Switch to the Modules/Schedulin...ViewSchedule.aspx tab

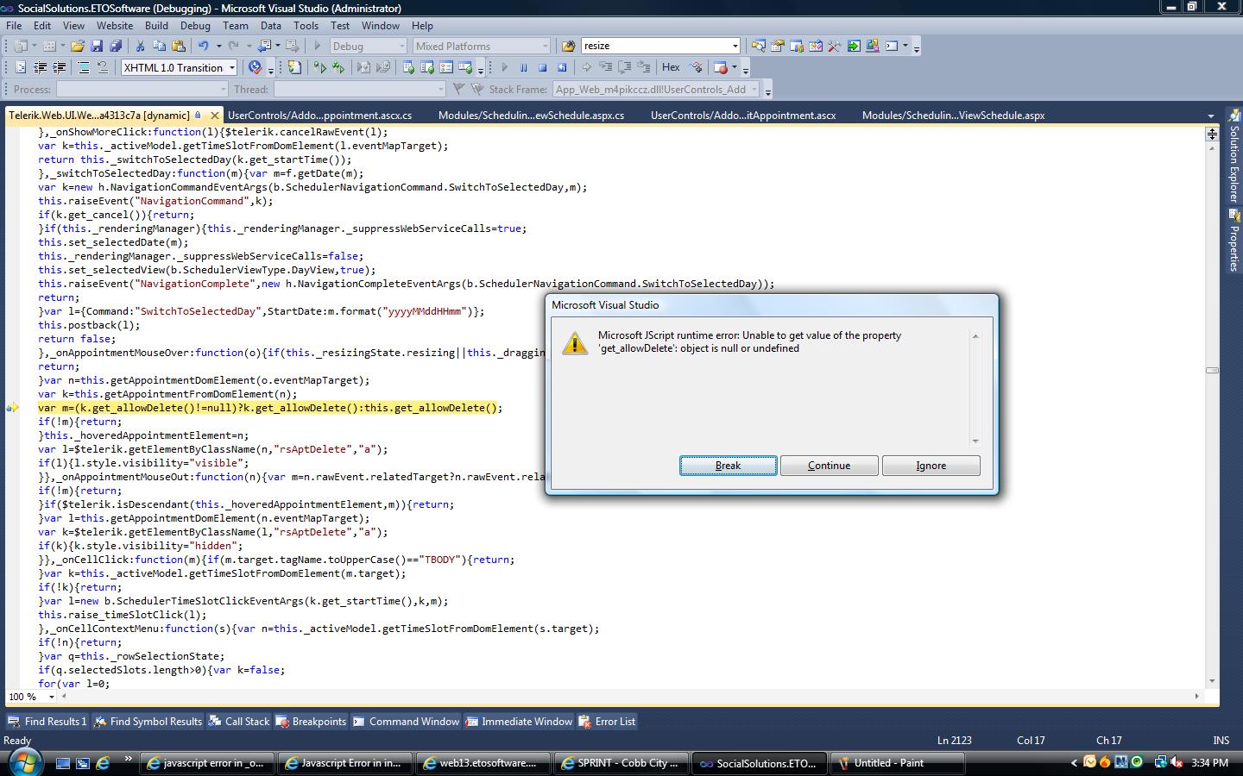coord(953,115)
